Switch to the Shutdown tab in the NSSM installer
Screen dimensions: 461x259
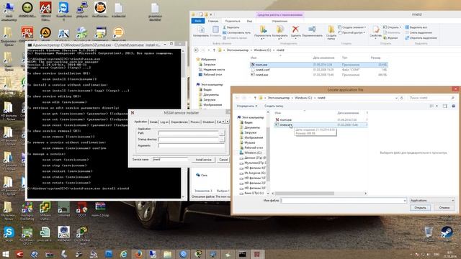pos(208,122)
